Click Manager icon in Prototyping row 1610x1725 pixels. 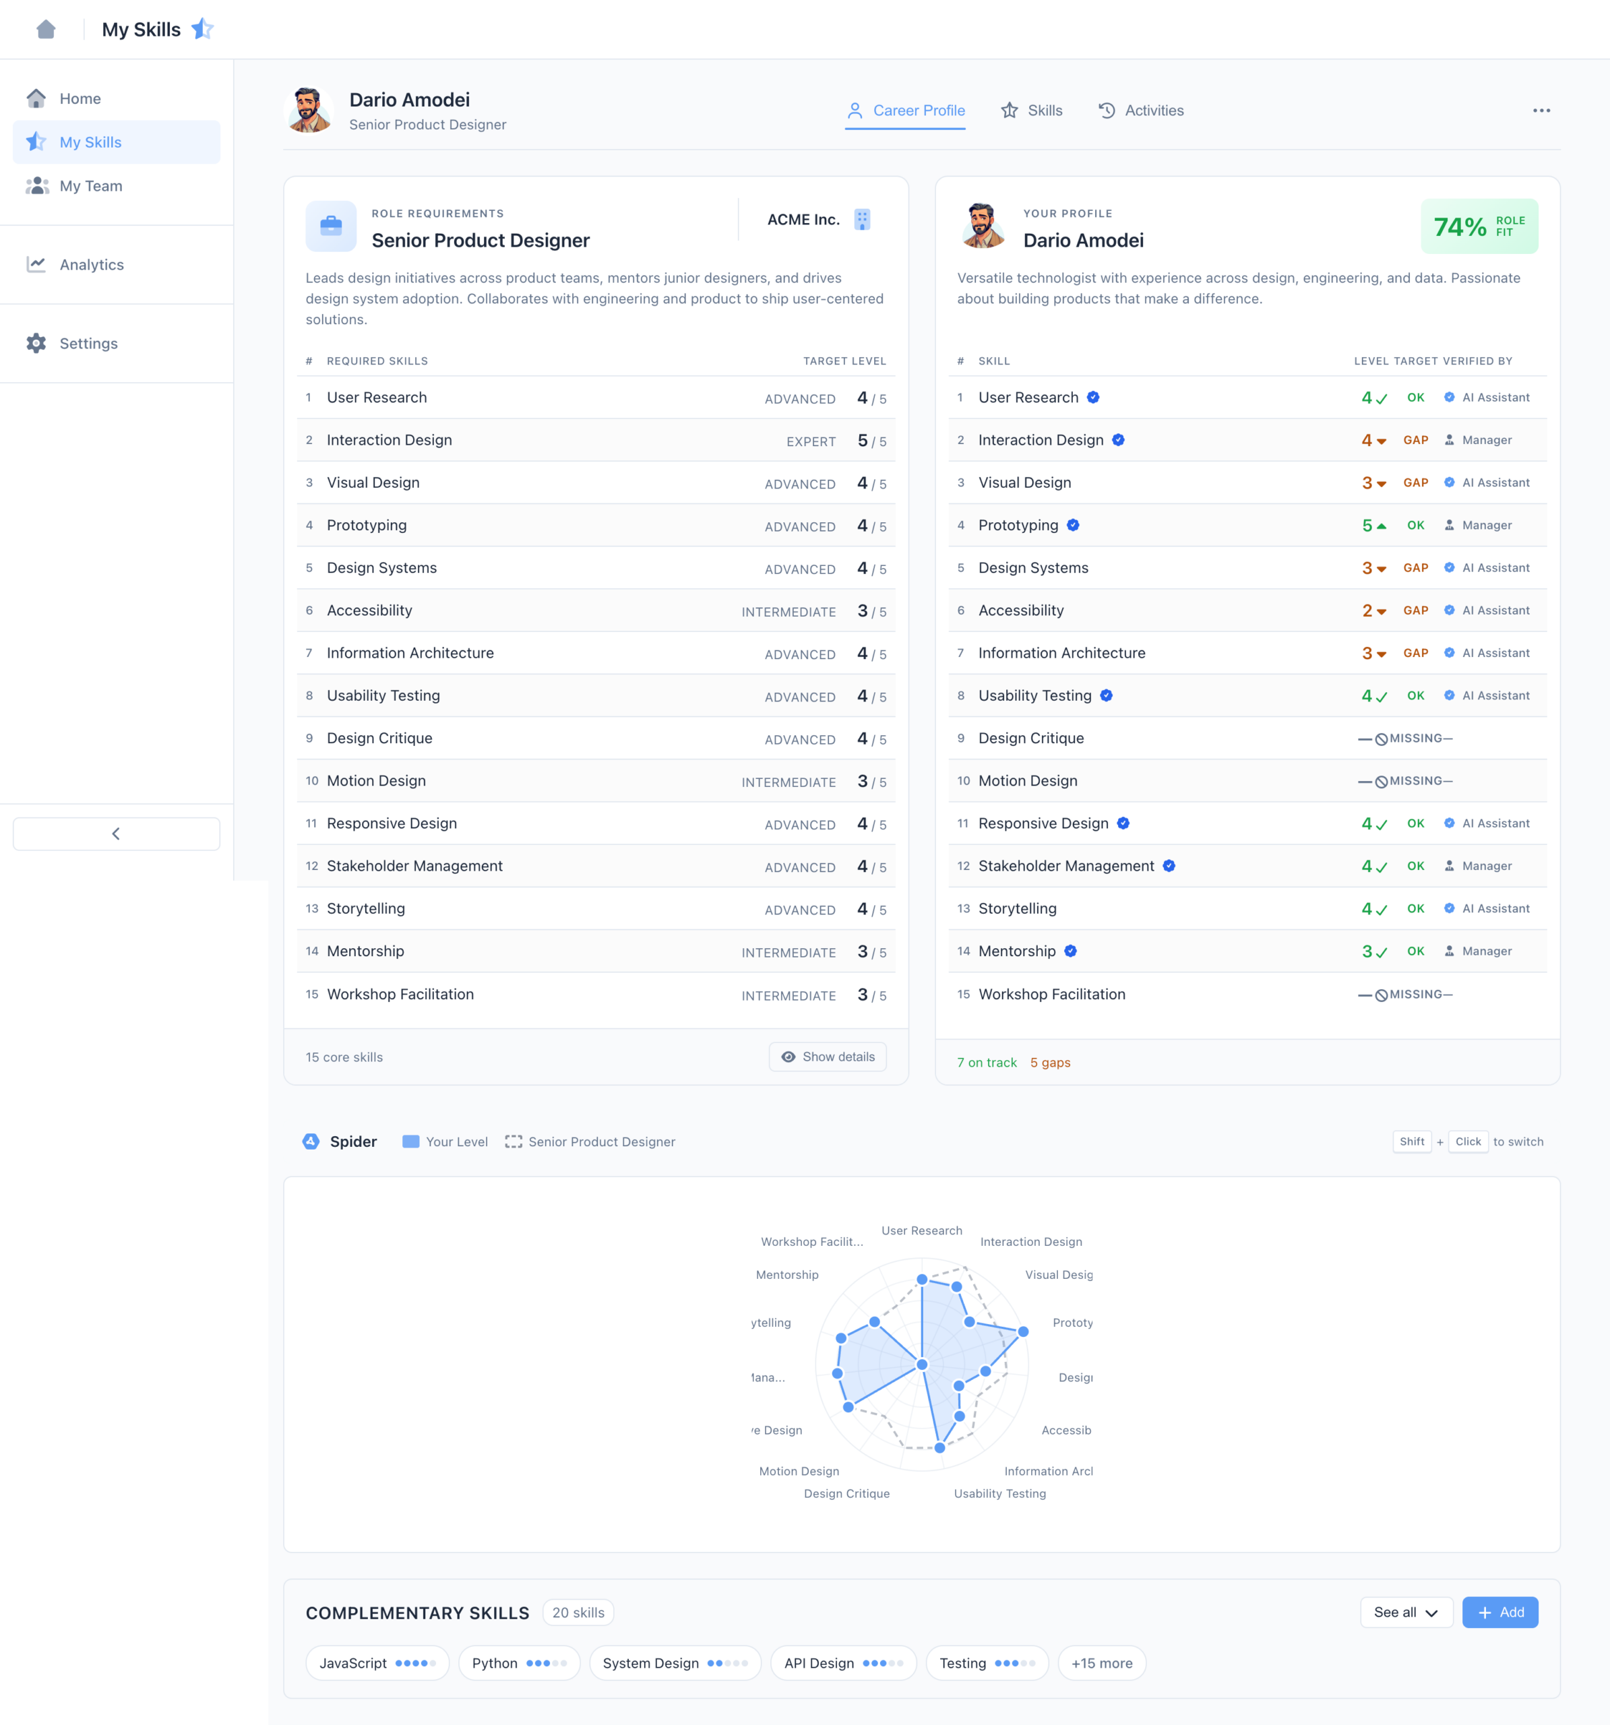pos(1450,525)
